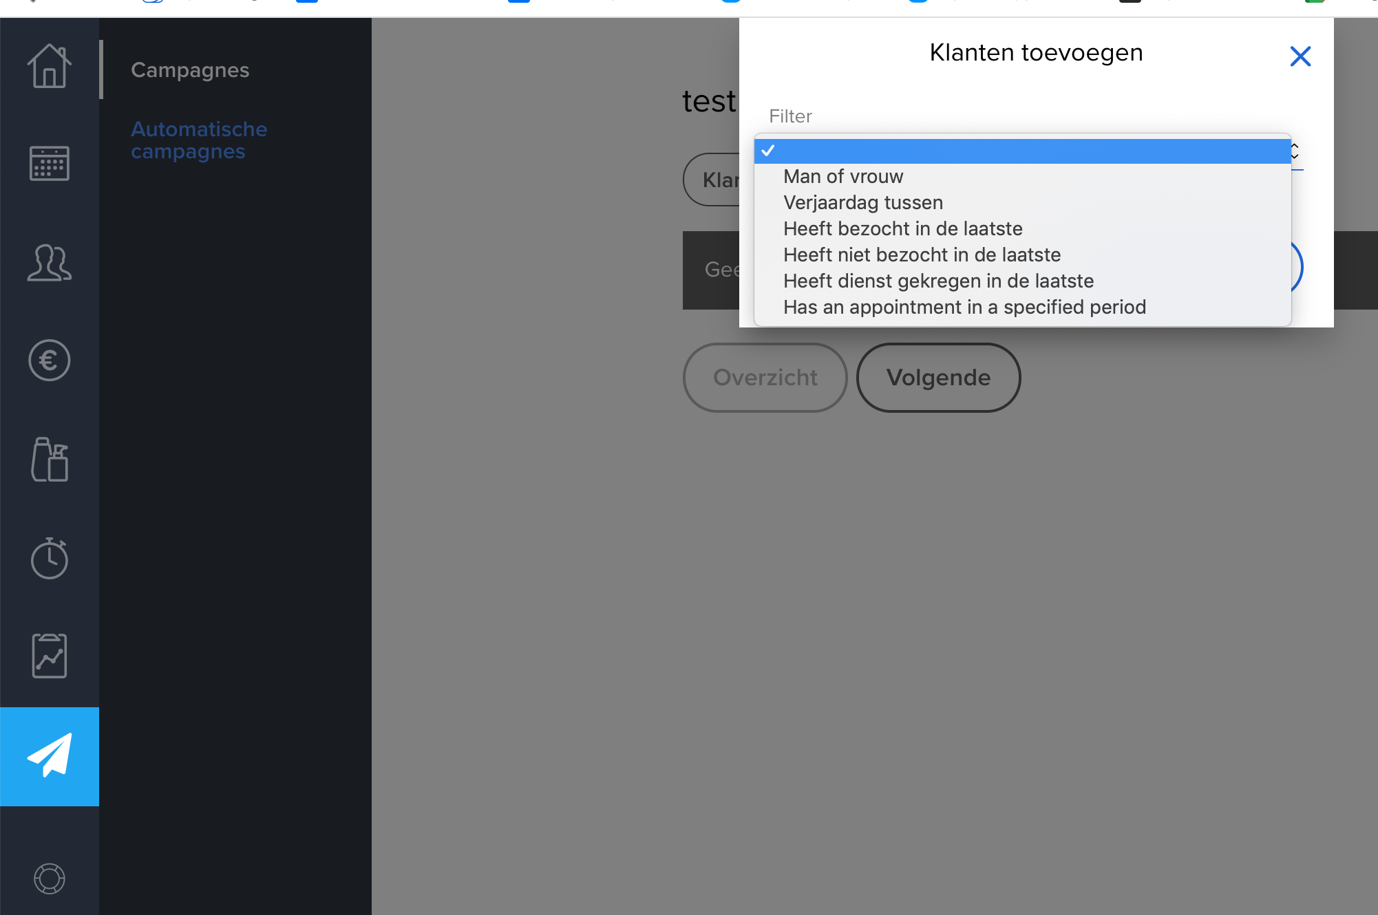Open the customers people icon
This screenshot has height=915, width=1378.
click(50, 263)
